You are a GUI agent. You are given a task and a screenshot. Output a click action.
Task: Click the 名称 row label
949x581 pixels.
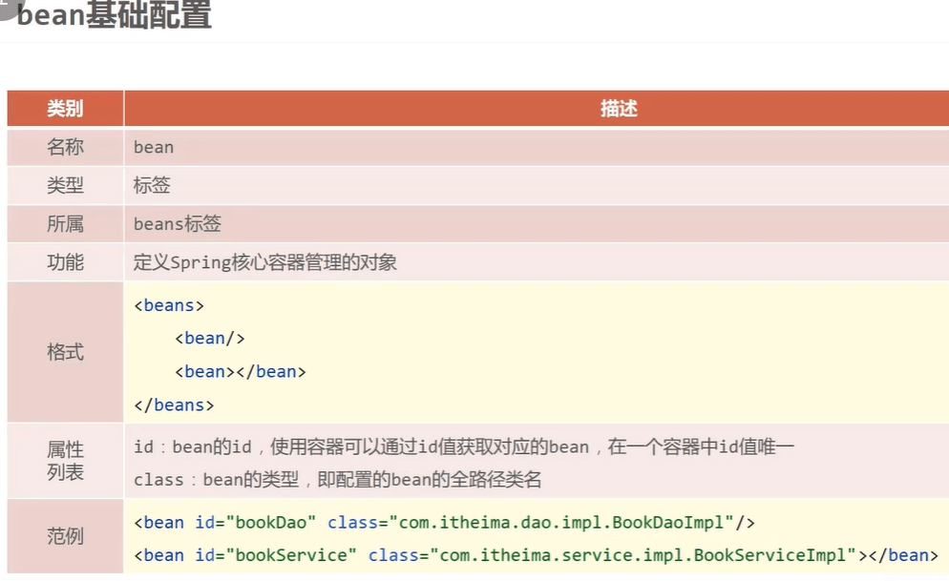[x=65, y=147]
